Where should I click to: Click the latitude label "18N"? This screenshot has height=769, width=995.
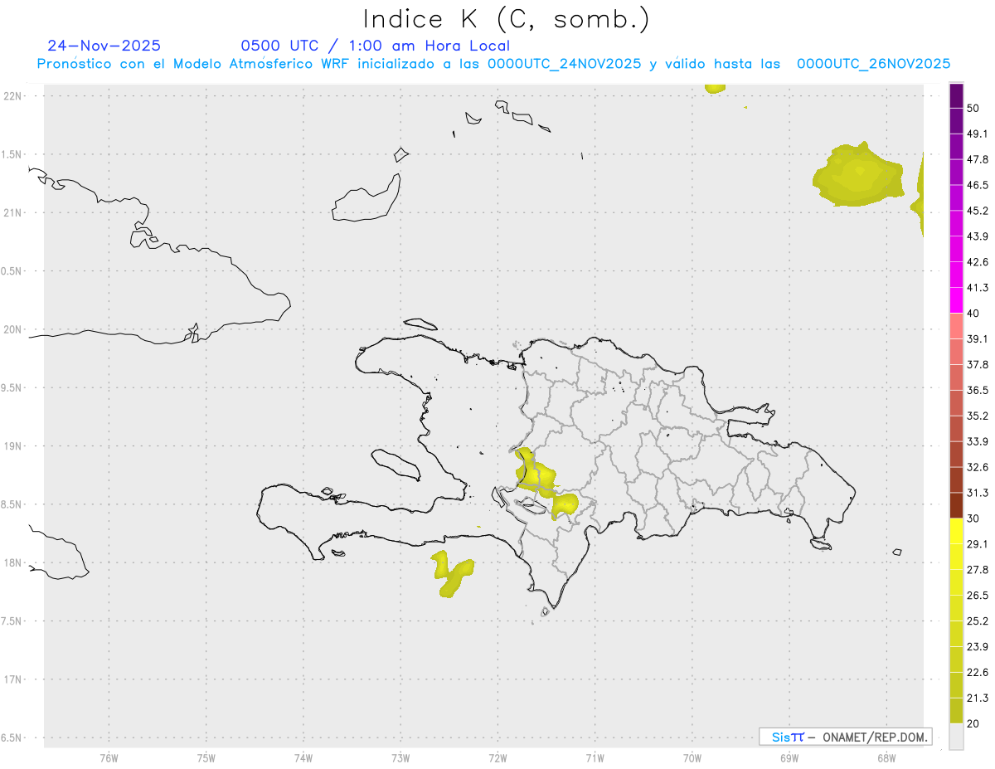[x=12, y=562]
